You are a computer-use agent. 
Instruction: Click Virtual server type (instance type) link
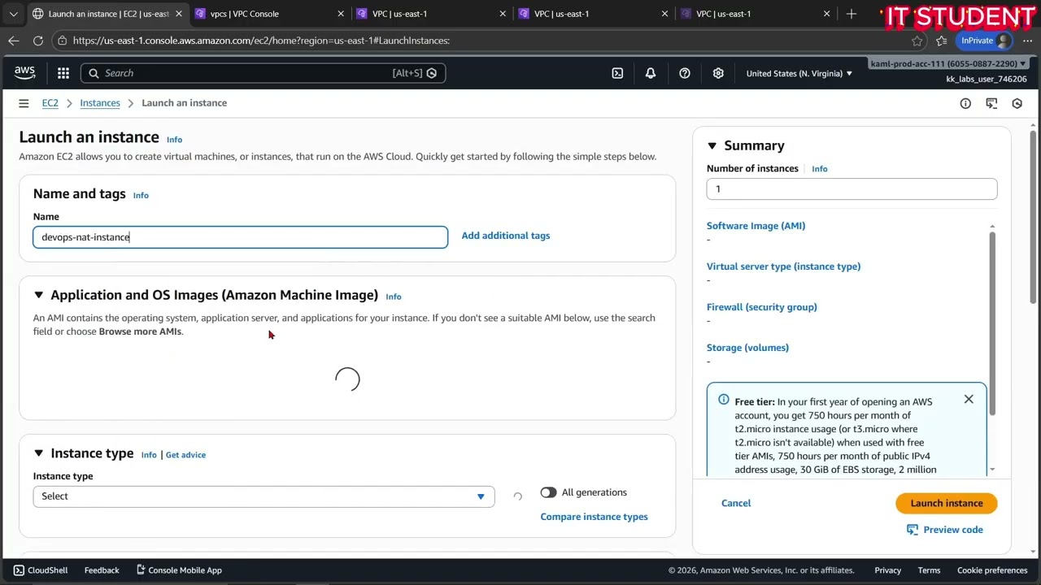pos(783,266)
